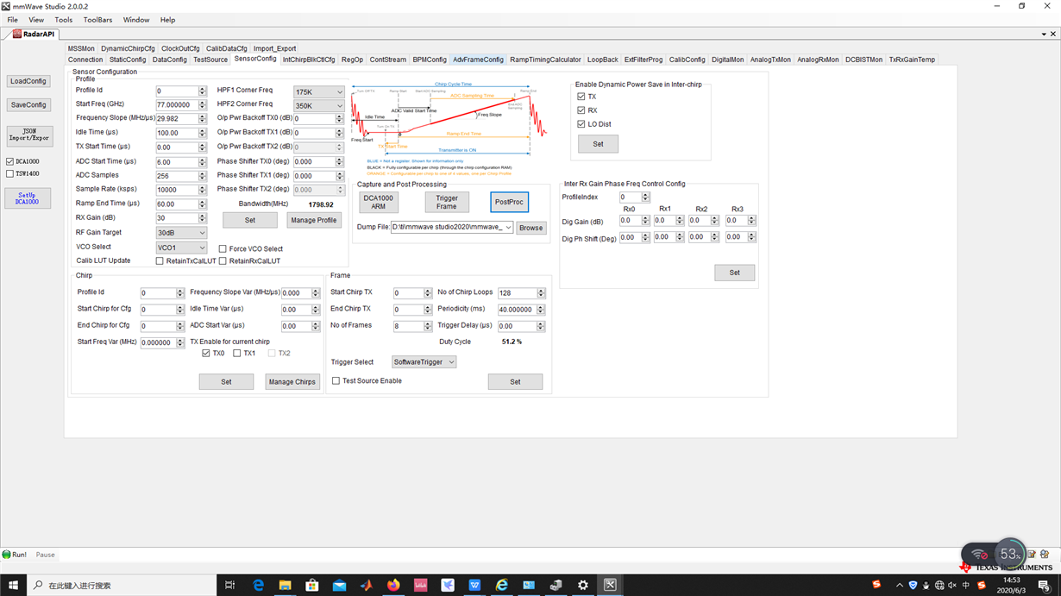The image size is (1061, 596).
Task: Click the Manage Profile button
Action: tap(314, 221)
